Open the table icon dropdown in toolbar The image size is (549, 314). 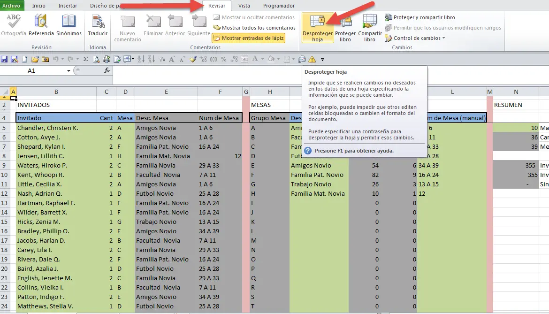[133, 59]
